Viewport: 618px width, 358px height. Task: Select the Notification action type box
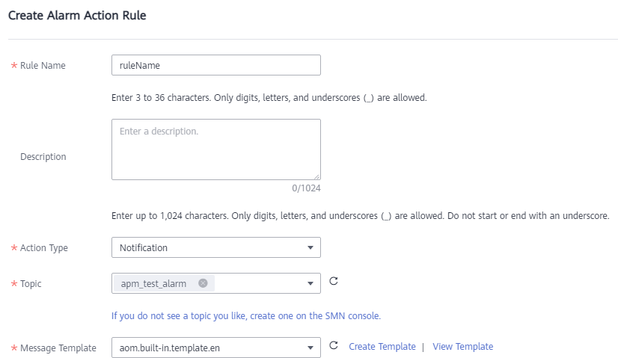coord(216,247)
